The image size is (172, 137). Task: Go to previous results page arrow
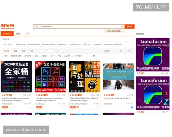coord(126,51)
